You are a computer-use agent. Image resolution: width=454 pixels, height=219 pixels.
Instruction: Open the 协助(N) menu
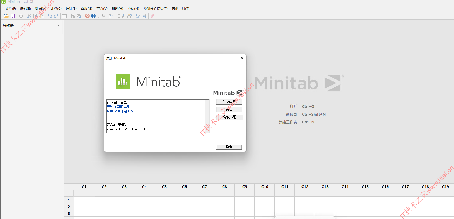coord(133,9)
